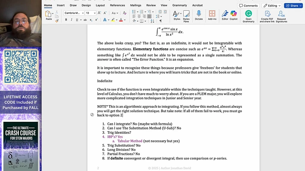Image resolution: width=305 pixels, height=171 pixels.
Task: Open the Cambria Math font name dropdown
Action: [83, 13]
